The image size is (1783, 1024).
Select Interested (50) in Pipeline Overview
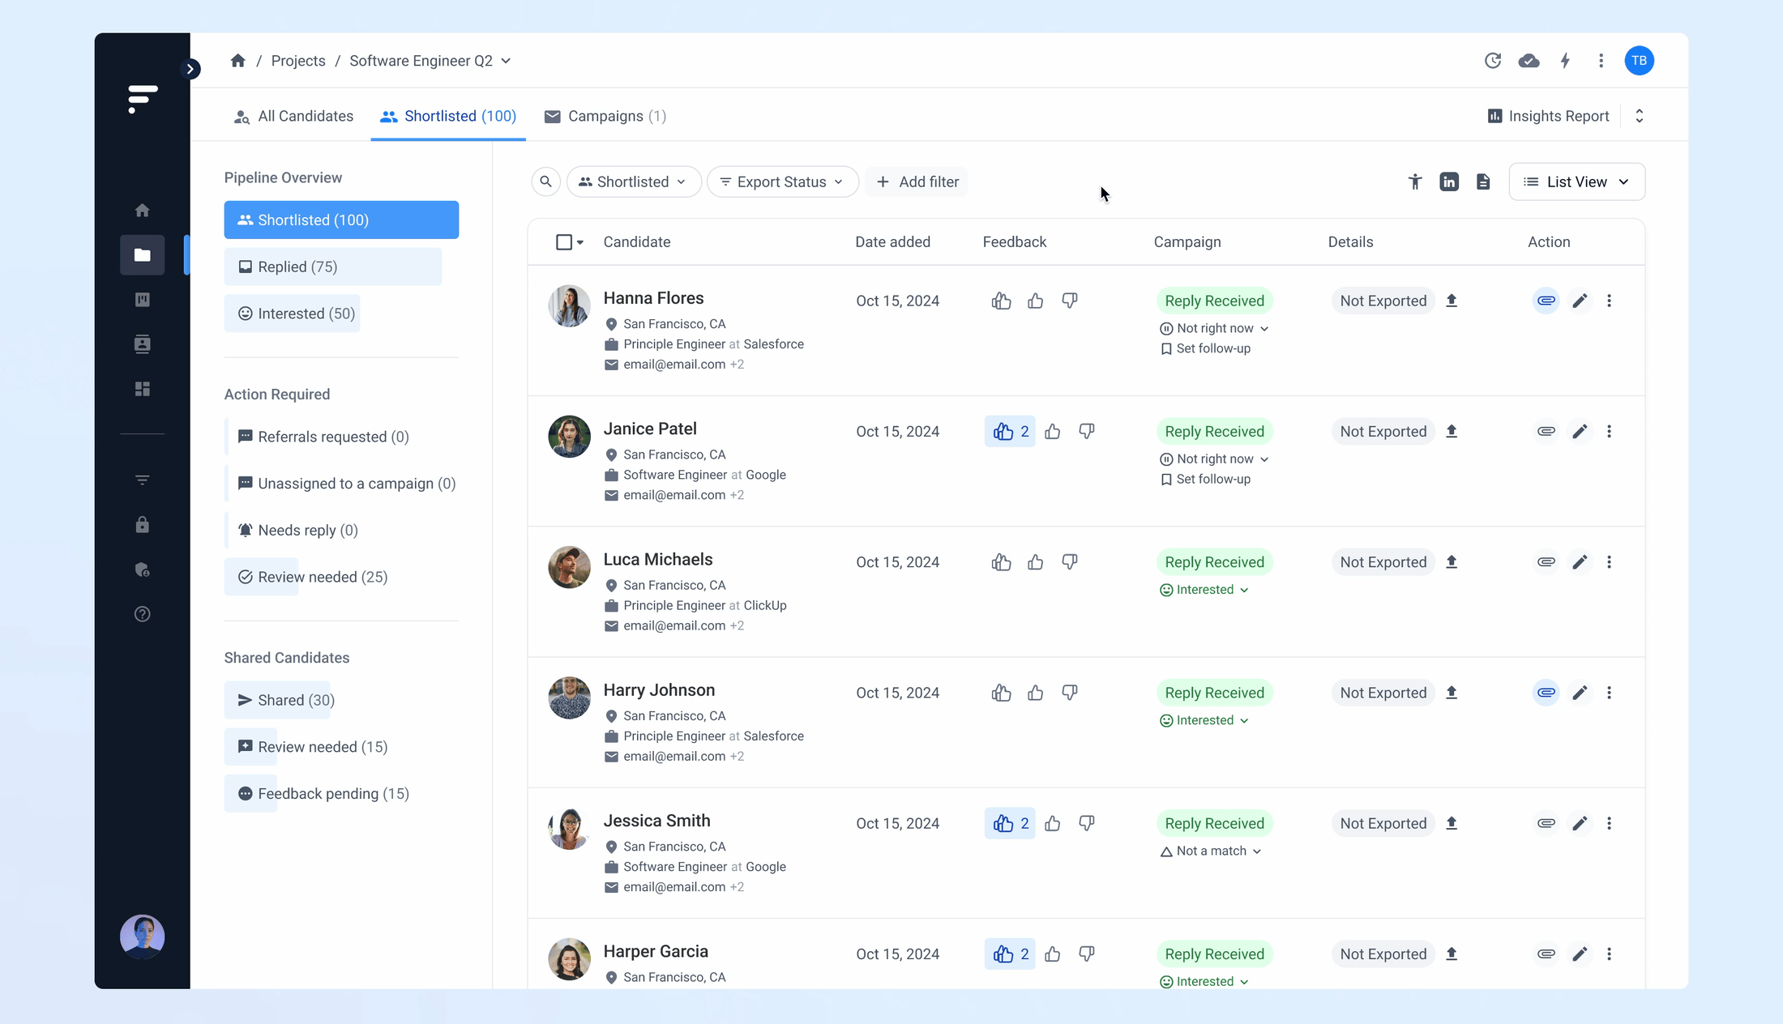click(293, 314)
